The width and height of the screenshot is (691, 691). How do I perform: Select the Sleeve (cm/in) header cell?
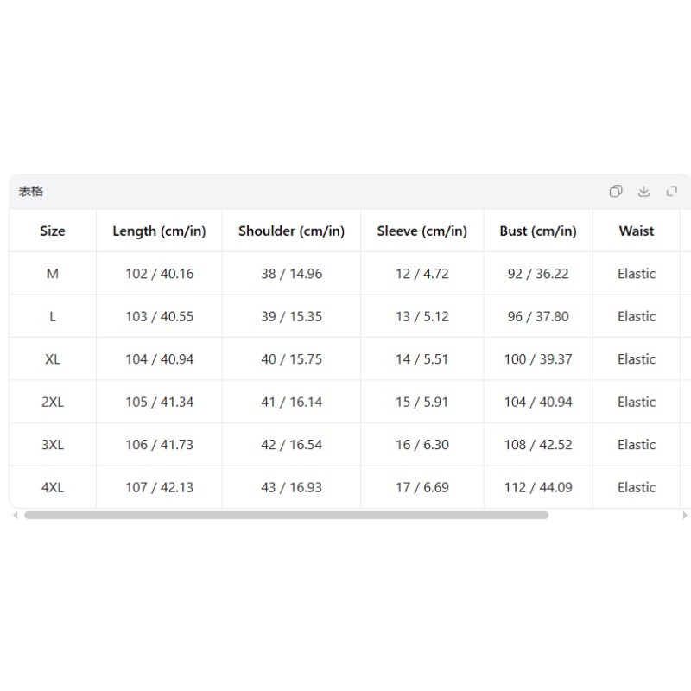pyautogui.click(x=422, y=231)
